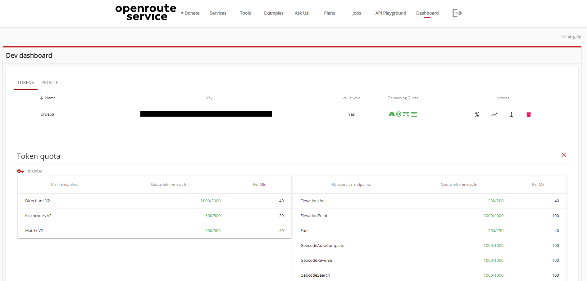Click the green list lines quota icon

click(414, 114)
